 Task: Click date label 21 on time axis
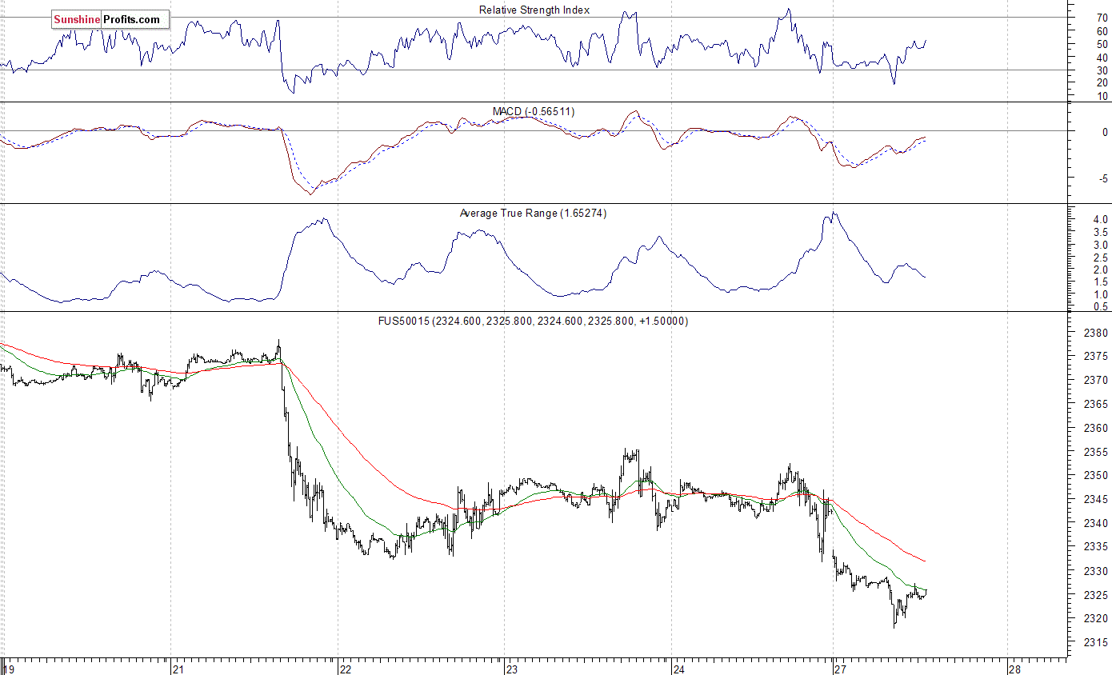178,669
